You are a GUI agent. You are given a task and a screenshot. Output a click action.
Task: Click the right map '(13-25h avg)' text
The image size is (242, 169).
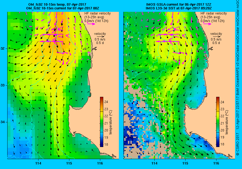pyautogui.click(x=210, y=17)
